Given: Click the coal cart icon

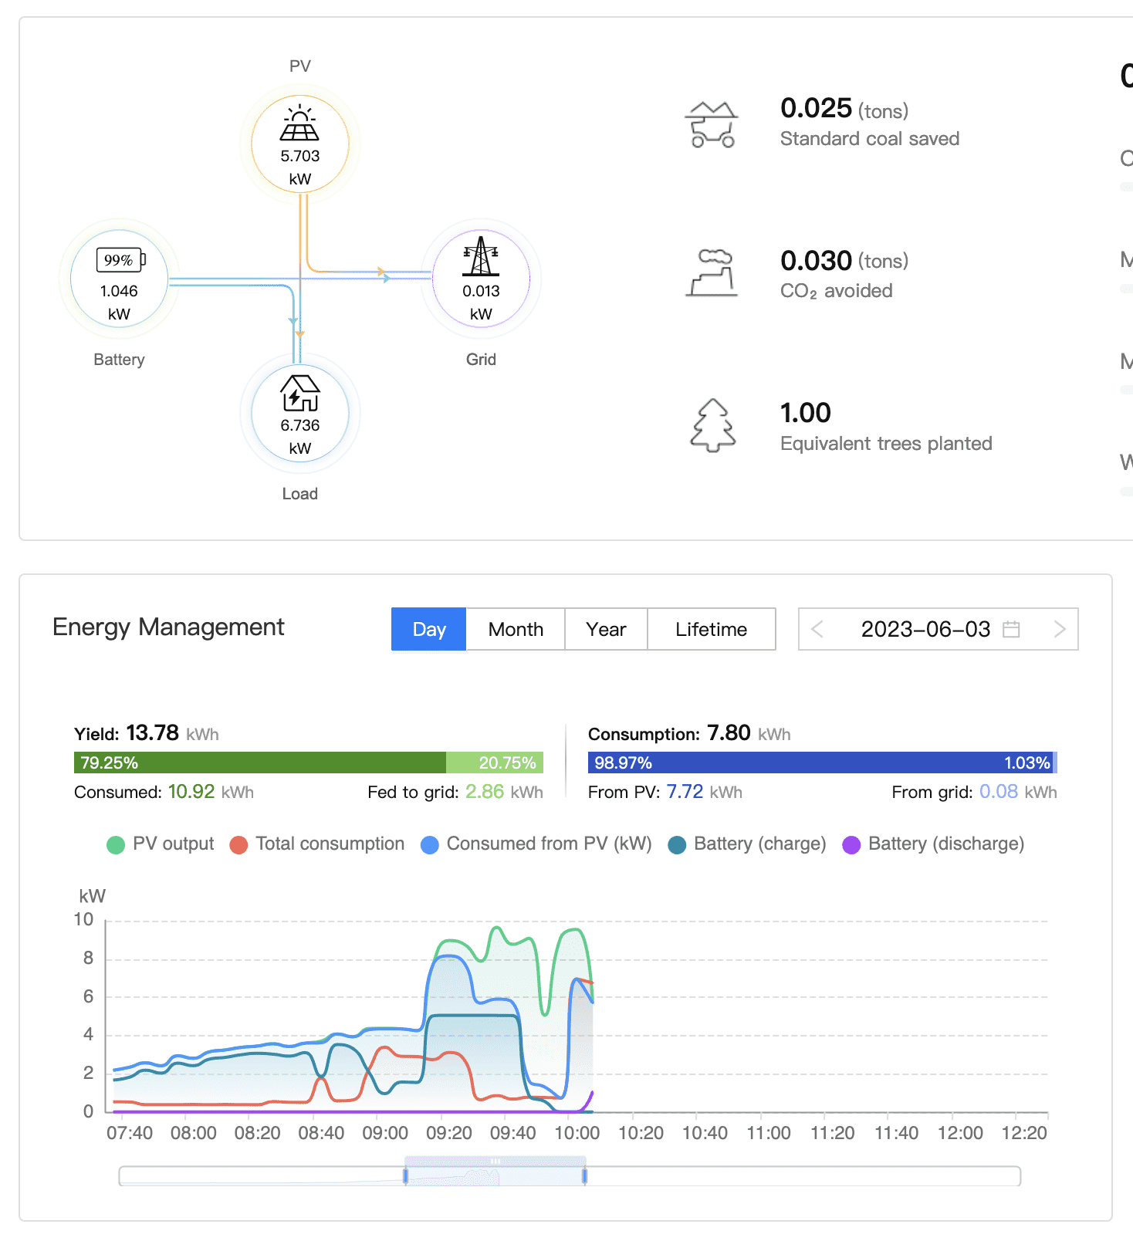Looking at the screenshot, I should (712, 124).
